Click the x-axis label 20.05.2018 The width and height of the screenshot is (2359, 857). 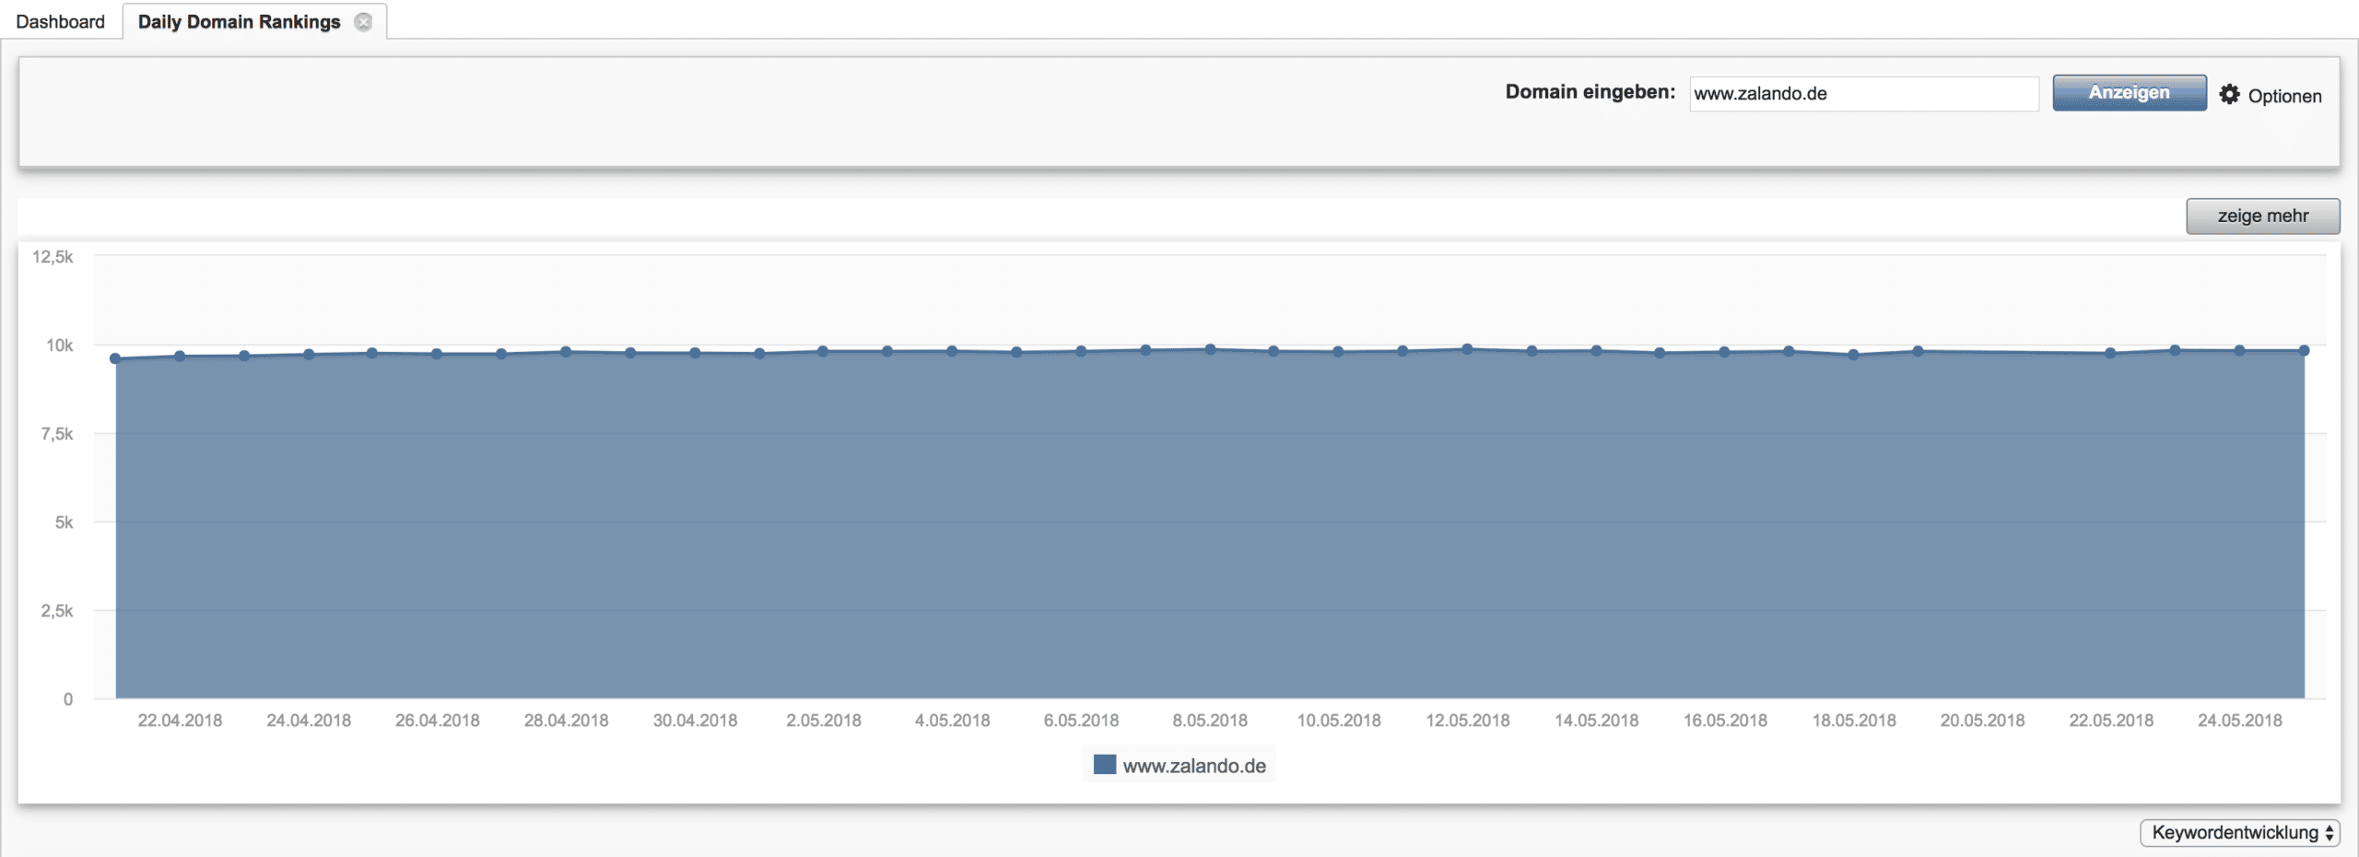(1982, 721)
